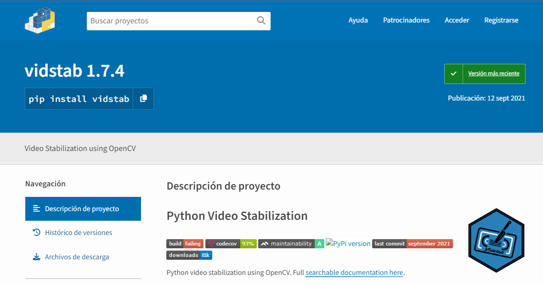
Task: Click the downloads 81k badge
Action: (189, 255)
